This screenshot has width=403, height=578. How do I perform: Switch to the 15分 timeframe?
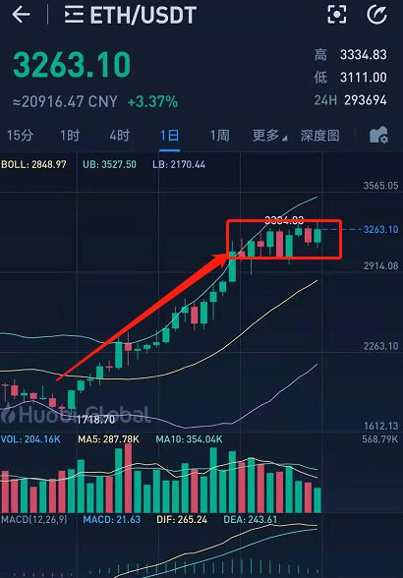coord(20,136)
